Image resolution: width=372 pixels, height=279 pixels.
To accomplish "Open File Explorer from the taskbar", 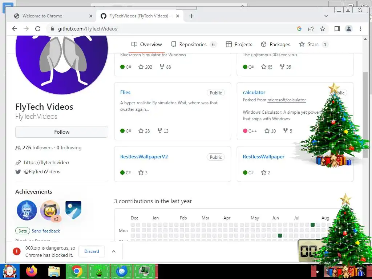I will (54, 271).
